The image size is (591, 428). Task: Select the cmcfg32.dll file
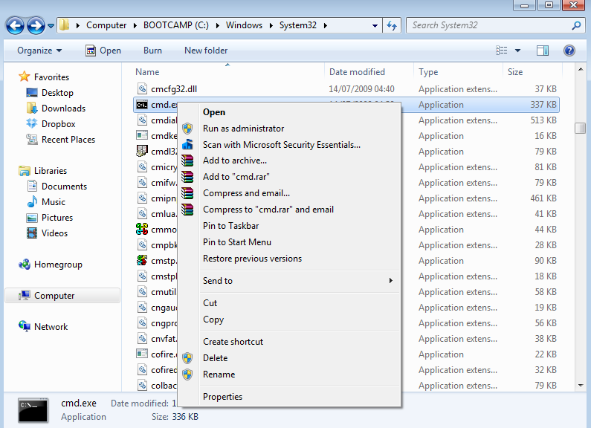point(174,89)
